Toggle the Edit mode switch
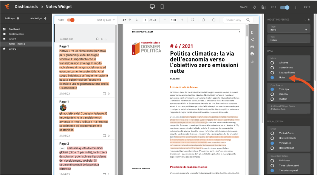 tap(285, 8)
